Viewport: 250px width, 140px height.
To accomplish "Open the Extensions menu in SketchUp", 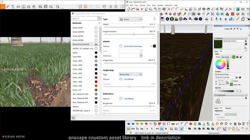I will pyautogui.click(x=168, y=5).
